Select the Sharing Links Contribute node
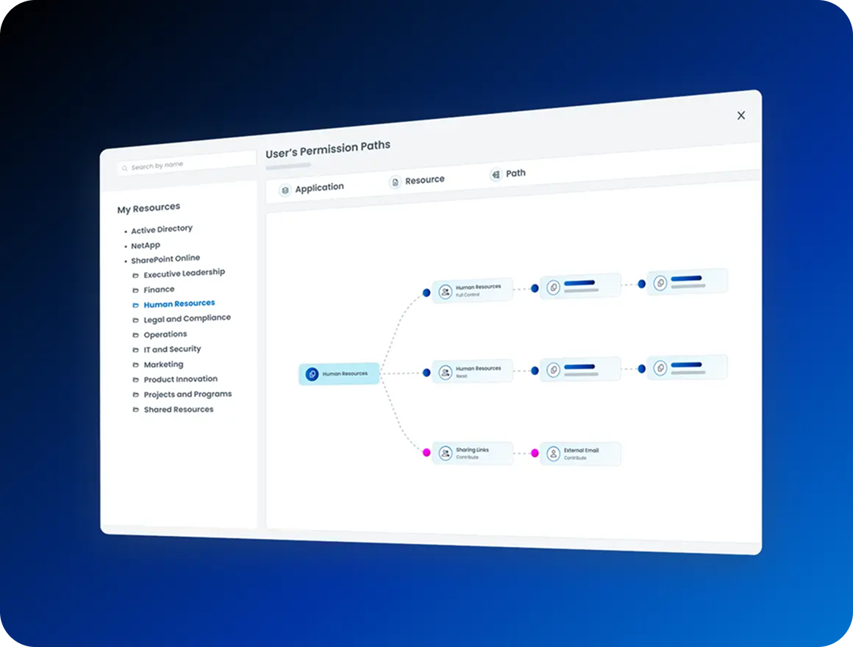Screen dimensions: 853x647 coord(472,453)
